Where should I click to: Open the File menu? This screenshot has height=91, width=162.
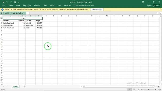click(x=3, y=6)
